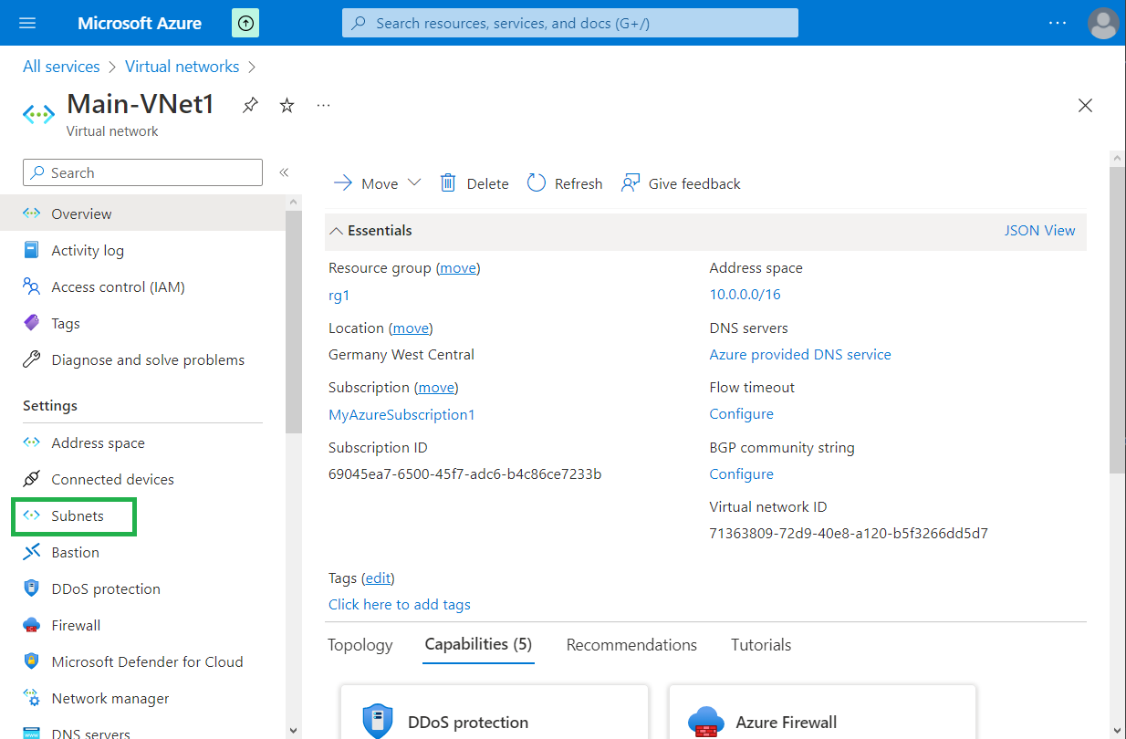The height and width of the screenshot is (739, 1126).
Task: Open JSON View link
Action: tap(1040, 231)
